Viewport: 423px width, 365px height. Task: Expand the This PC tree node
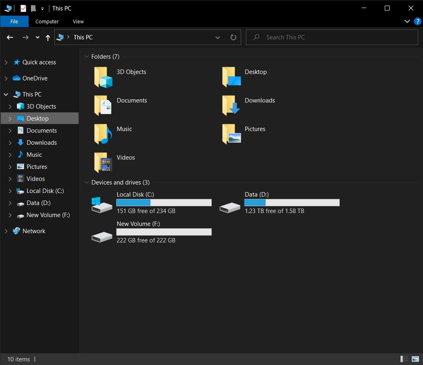click(6, 94)
